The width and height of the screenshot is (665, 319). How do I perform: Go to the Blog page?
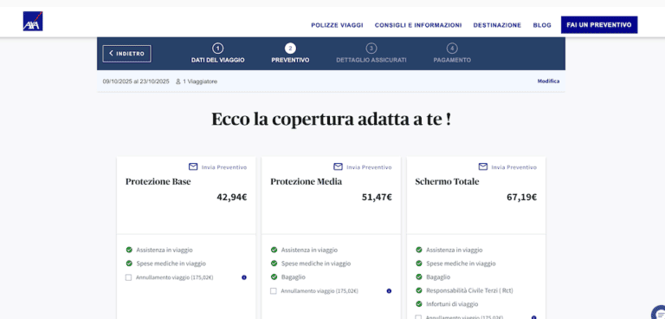[542, 25]
